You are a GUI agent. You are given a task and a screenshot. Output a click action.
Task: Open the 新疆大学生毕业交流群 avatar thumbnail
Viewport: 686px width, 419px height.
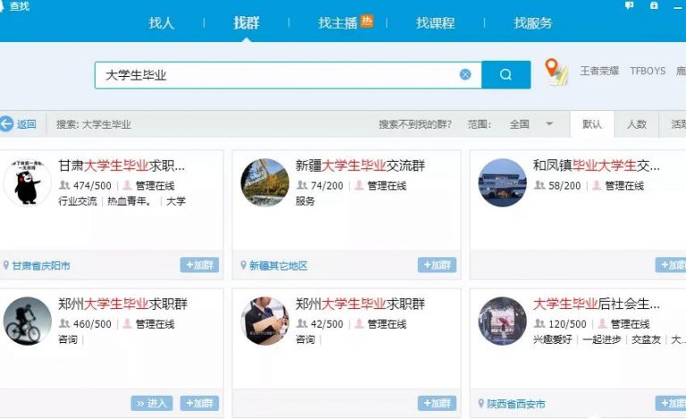(x=265, y=183)
